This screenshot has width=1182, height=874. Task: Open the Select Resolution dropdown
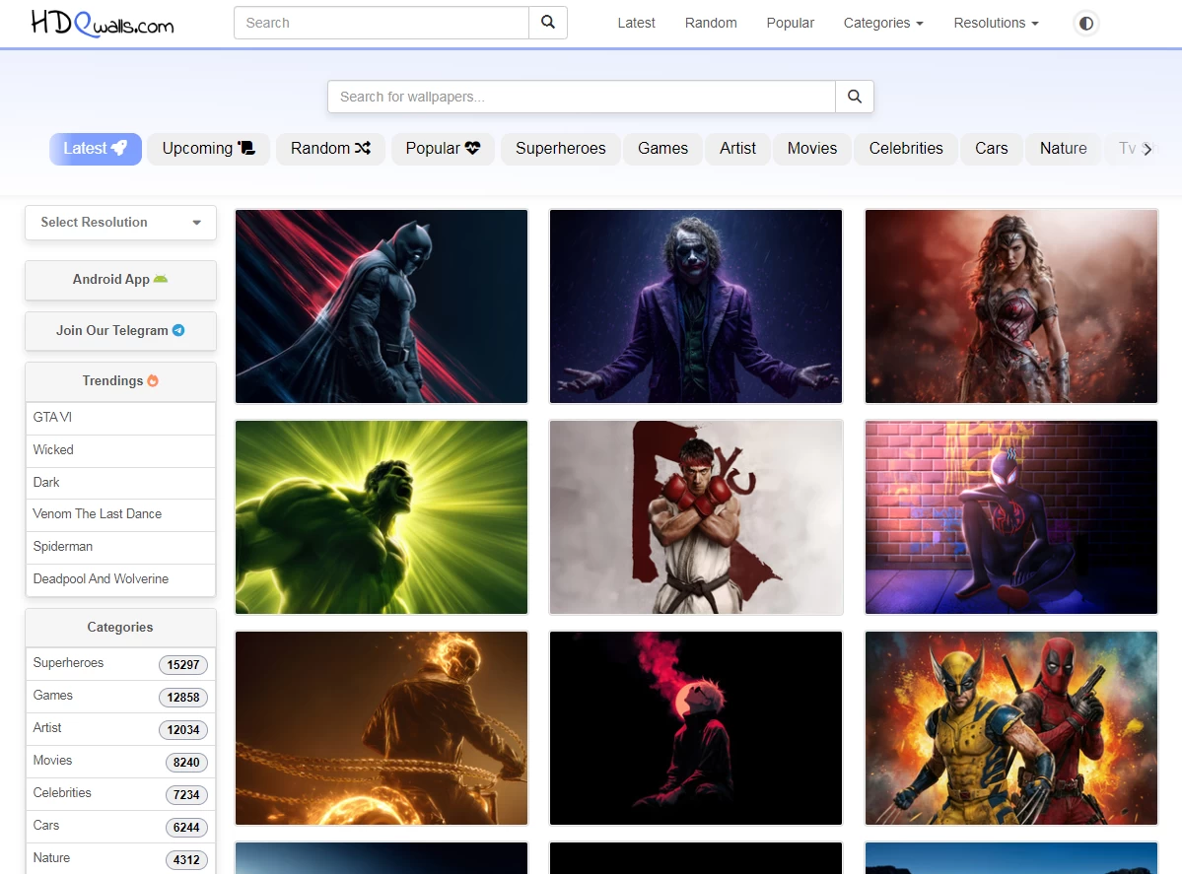pos(120,223)
